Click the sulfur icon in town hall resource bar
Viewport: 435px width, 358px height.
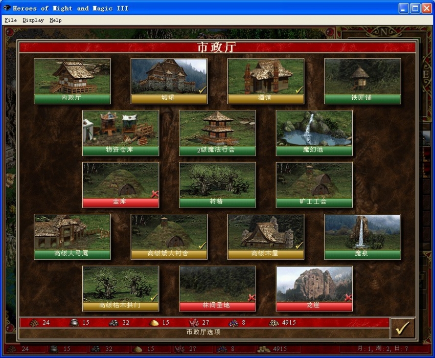154,323
